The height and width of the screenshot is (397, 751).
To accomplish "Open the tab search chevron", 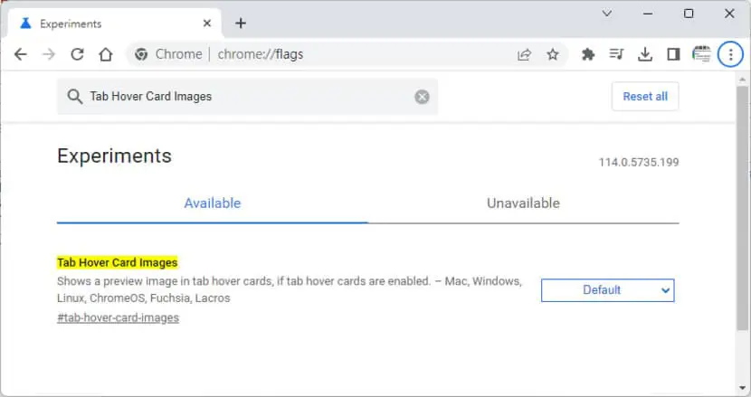I will pyautogui.click(x=607, y=14).
